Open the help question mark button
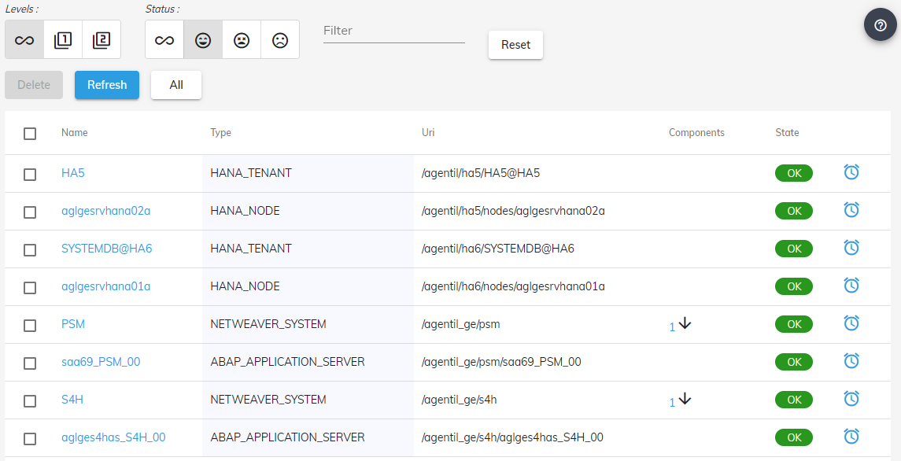Viewport: 901px width, 461px height. (880, 24)
